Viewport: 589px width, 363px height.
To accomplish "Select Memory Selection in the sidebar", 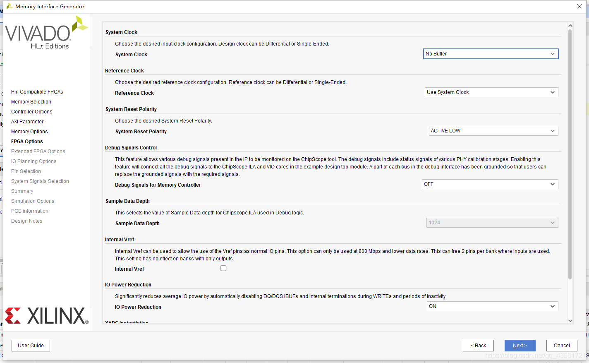I will [31, 102].
